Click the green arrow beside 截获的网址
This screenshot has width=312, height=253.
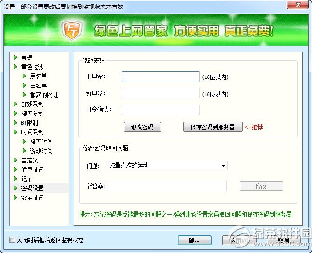(x=24, y=95)
